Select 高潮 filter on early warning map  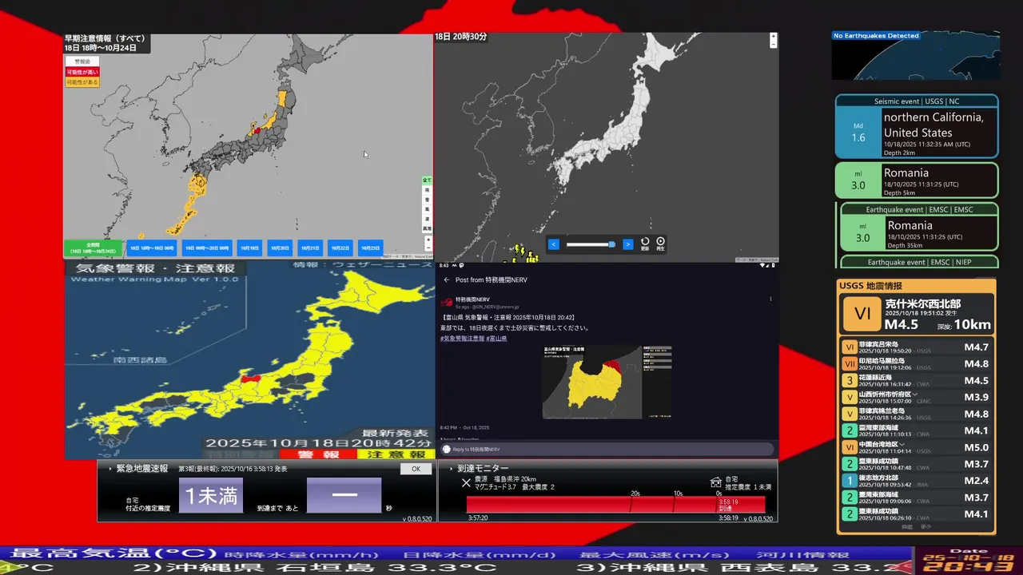(x=427, y=228)
